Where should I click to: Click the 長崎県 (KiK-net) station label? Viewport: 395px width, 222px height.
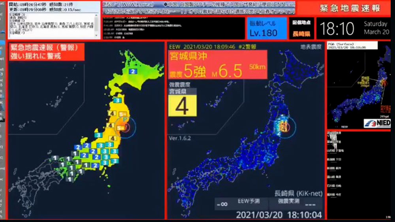point(298,193)
